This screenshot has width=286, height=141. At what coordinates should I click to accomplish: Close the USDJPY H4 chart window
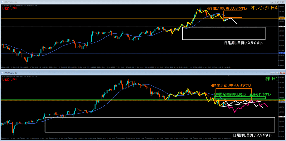tap(282, 2)
